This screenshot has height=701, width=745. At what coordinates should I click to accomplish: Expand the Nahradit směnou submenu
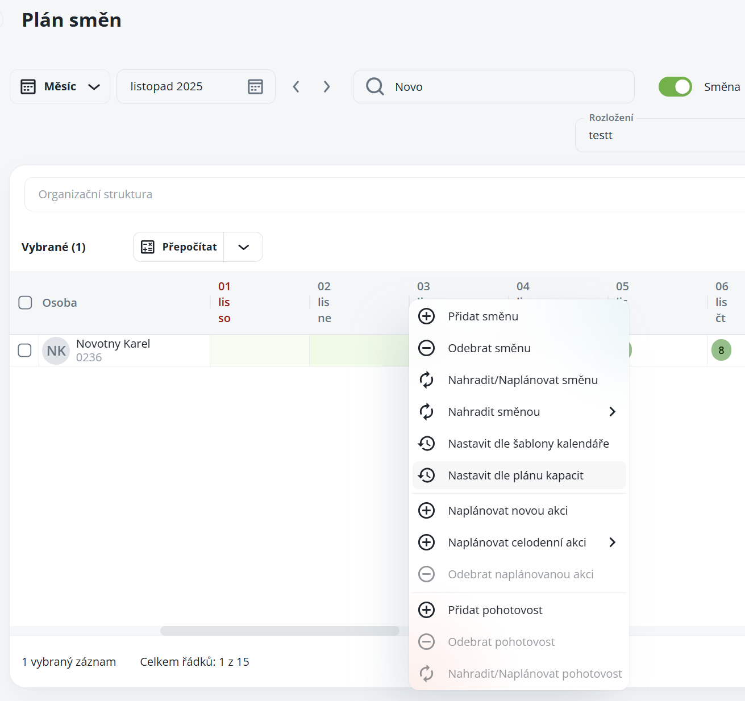coord(612,412)
